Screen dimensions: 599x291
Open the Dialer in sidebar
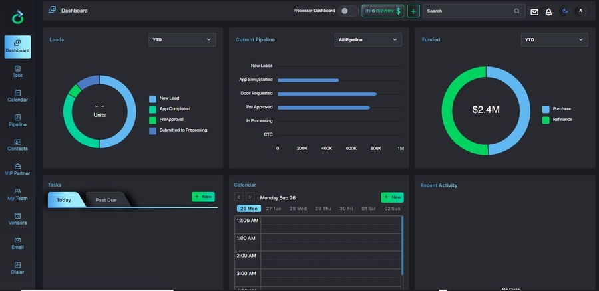click(17, 268)
